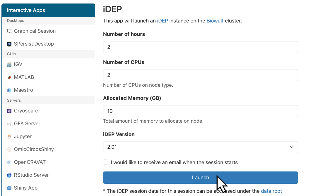Click the OpenCRAVAT icon
This screenshot has width=311, height=196.
point(9,162)
